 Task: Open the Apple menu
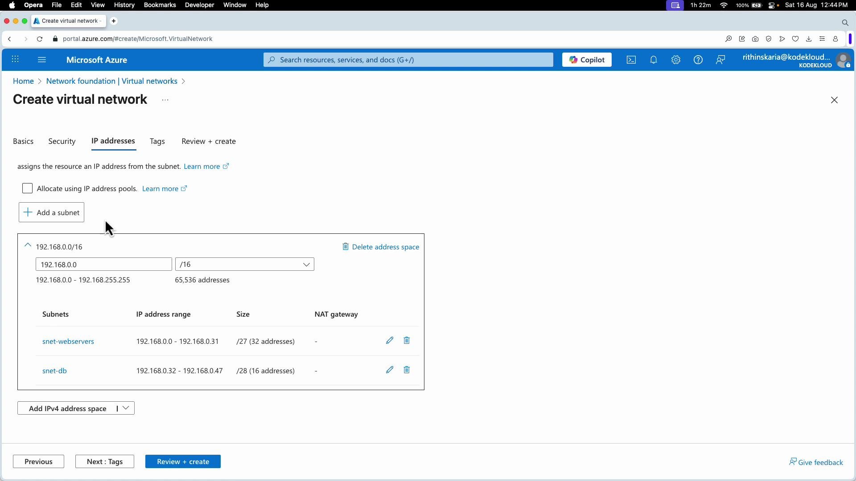coord(12,5)
